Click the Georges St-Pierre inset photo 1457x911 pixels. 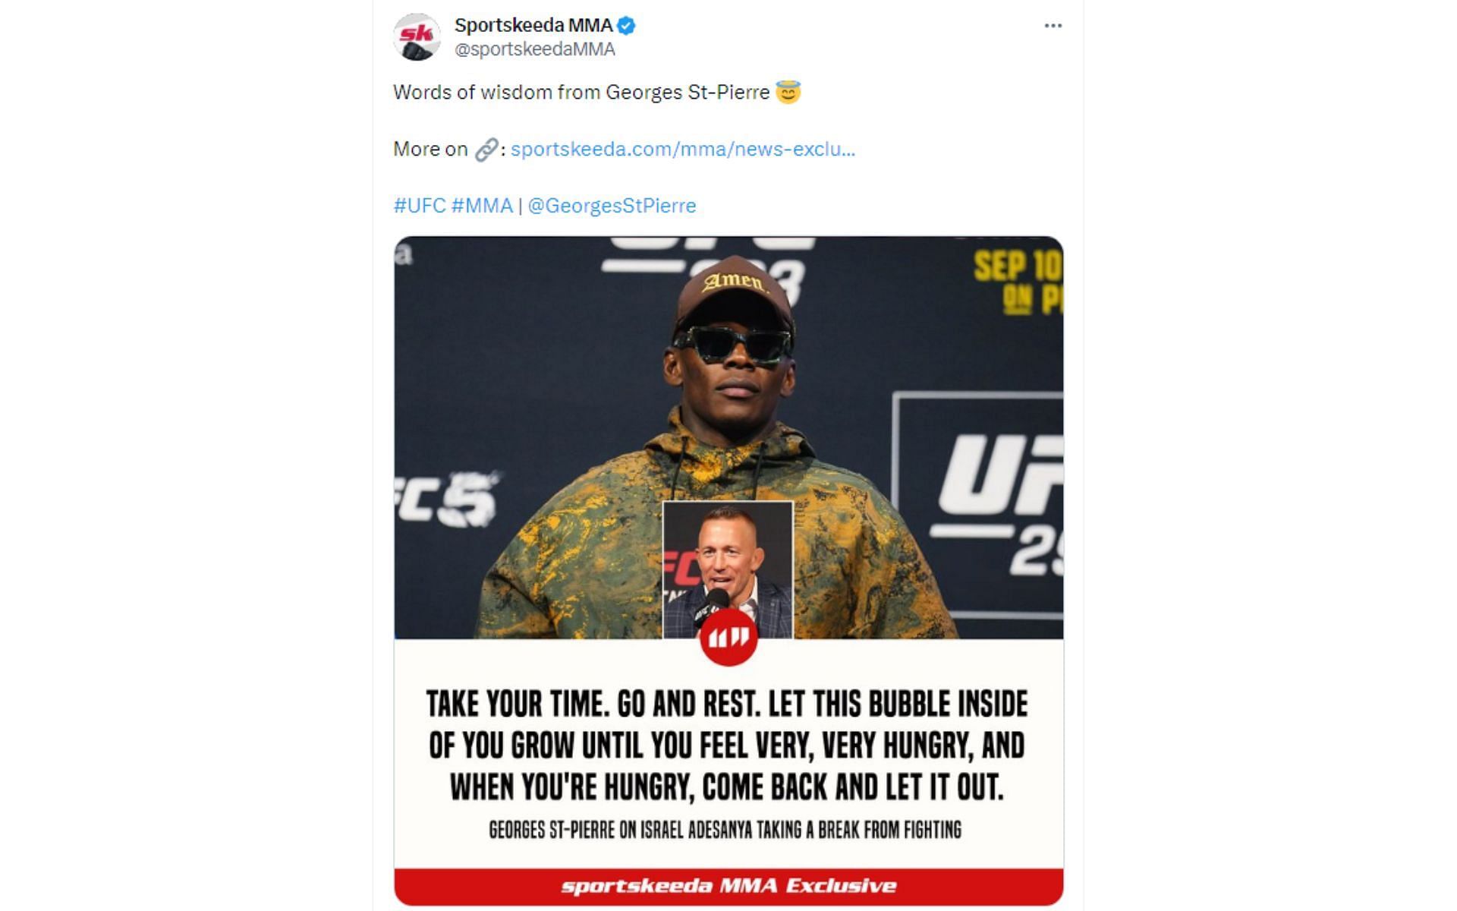tap(728, 569)
